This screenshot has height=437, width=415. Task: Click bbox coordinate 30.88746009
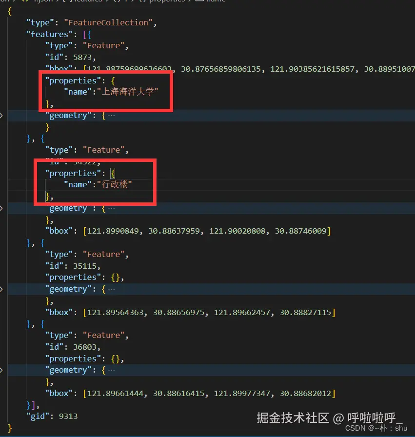pyautogui.click(x=301, y=231)
